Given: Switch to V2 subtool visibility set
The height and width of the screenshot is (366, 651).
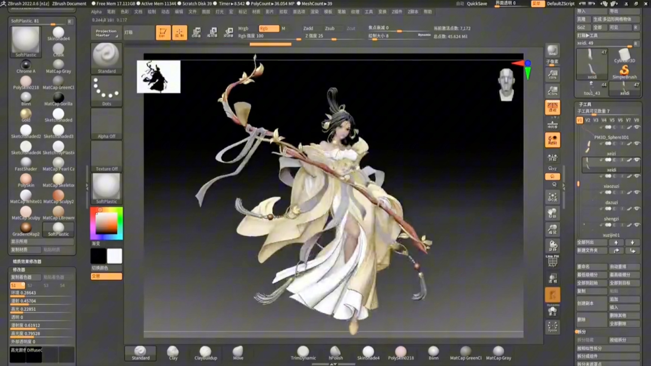Looking at the screenshot, I should point(588,120).
